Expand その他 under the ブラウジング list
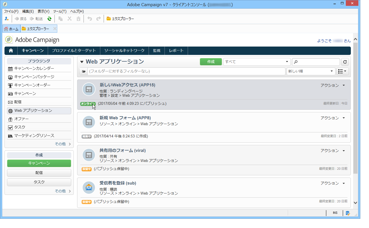The height and width of the screenshot is (228, 369). 63,144
